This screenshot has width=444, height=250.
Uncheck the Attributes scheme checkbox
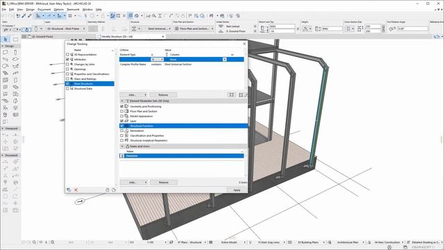(x=67, y=59)
